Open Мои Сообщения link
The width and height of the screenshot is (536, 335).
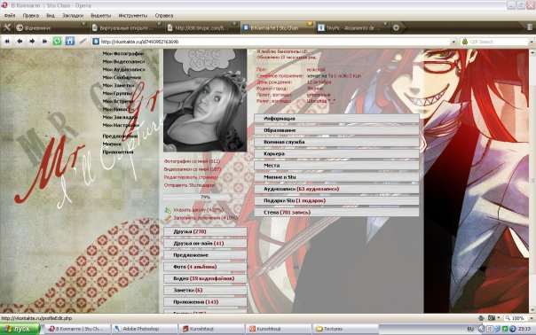pos(122,77)
